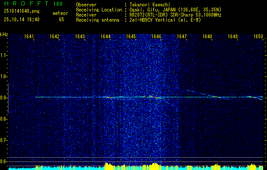Click the 1644 time axis label
Viewport: 267px width, 170px height.
pos(105,36)
